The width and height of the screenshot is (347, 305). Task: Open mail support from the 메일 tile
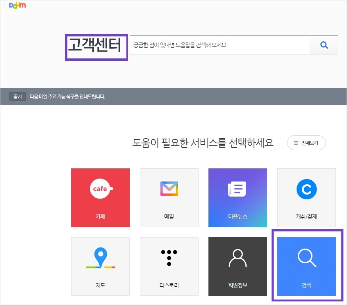pos(169,197)
